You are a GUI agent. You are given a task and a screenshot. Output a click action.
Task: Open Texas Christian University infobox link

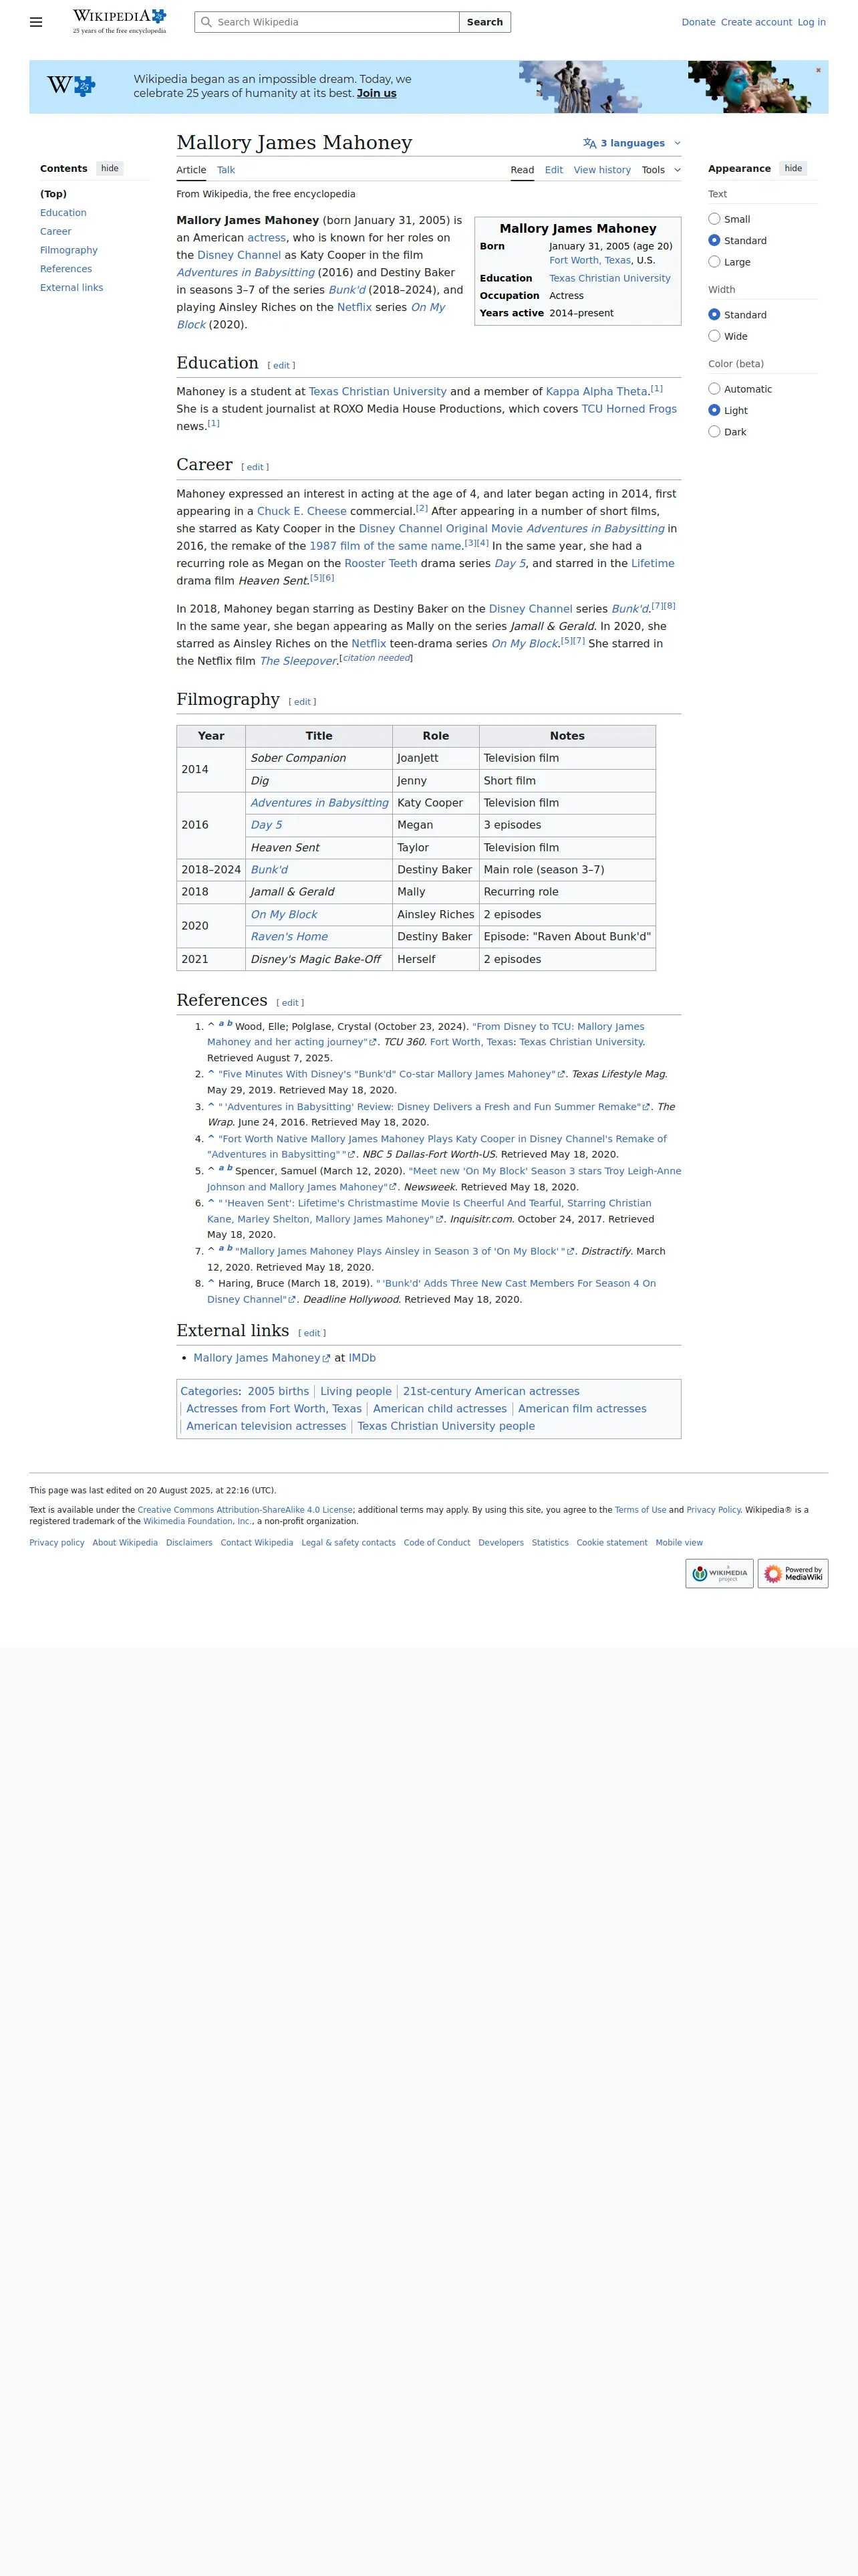point(609,279)
